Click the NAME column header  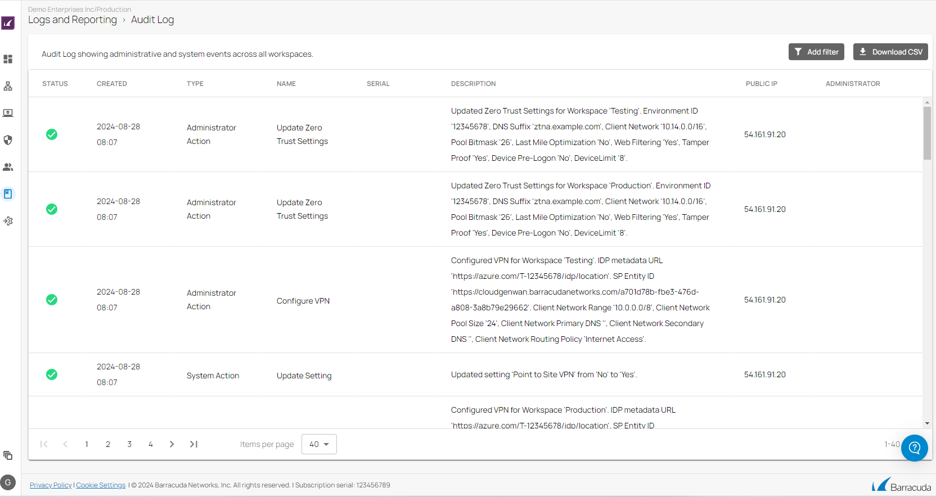pyautogui.click(x=286, y=84)
